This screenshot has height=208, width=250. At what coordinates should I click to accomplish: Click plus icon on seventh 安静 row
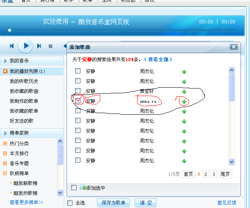tap(184, 131)
